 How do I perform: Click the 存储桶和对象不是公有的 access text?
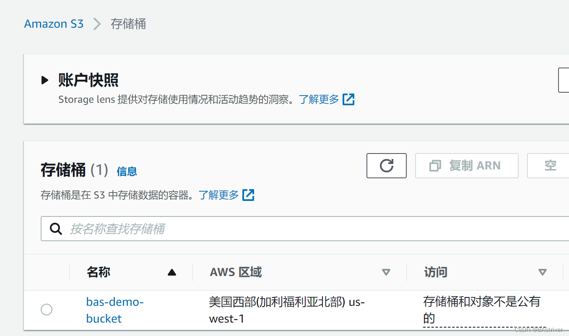(x=482, y=310)
